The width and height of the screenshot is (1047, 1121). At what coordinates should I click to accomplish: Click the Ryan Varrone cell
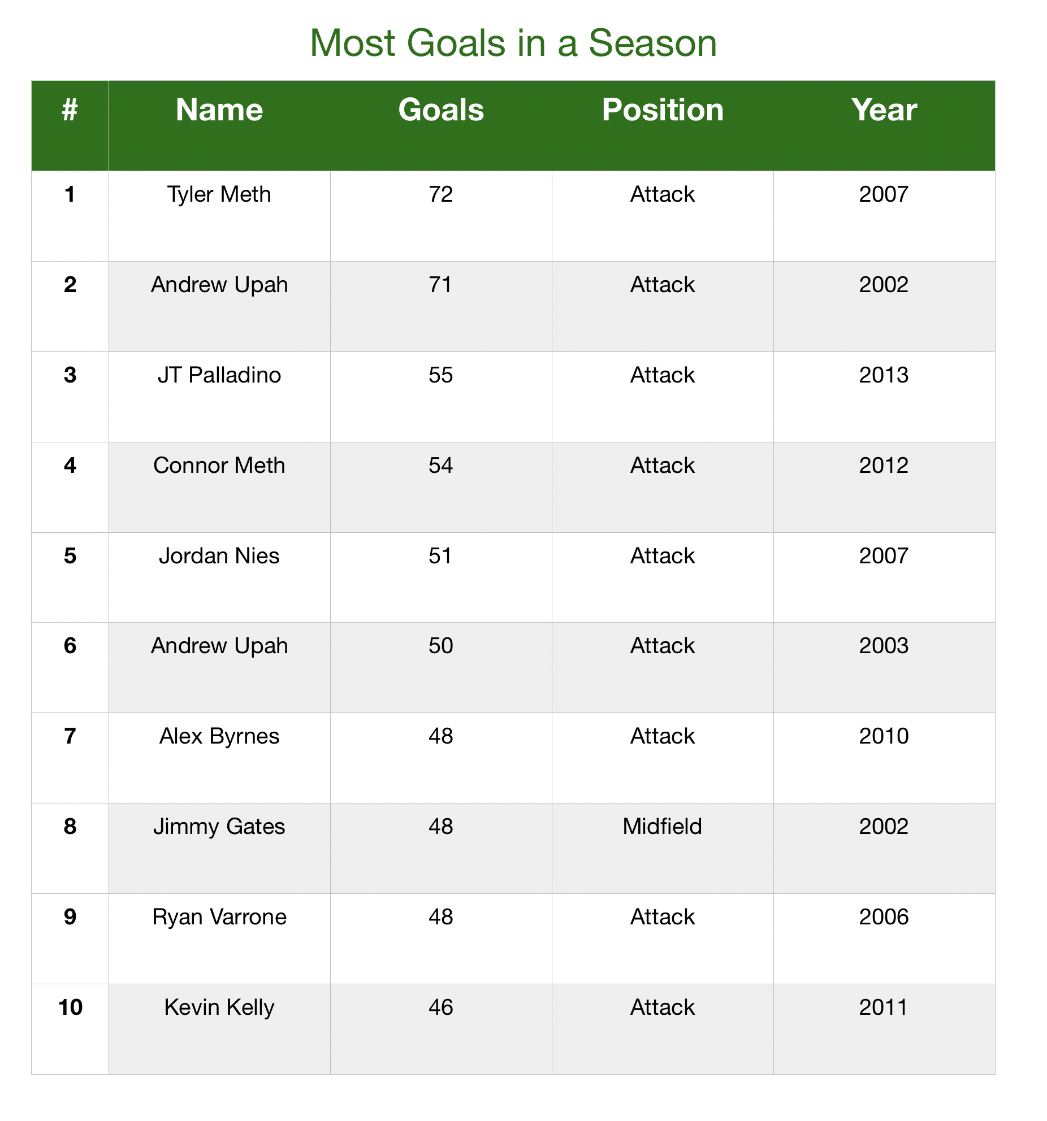pyautogui.click(x=219, y=938)
